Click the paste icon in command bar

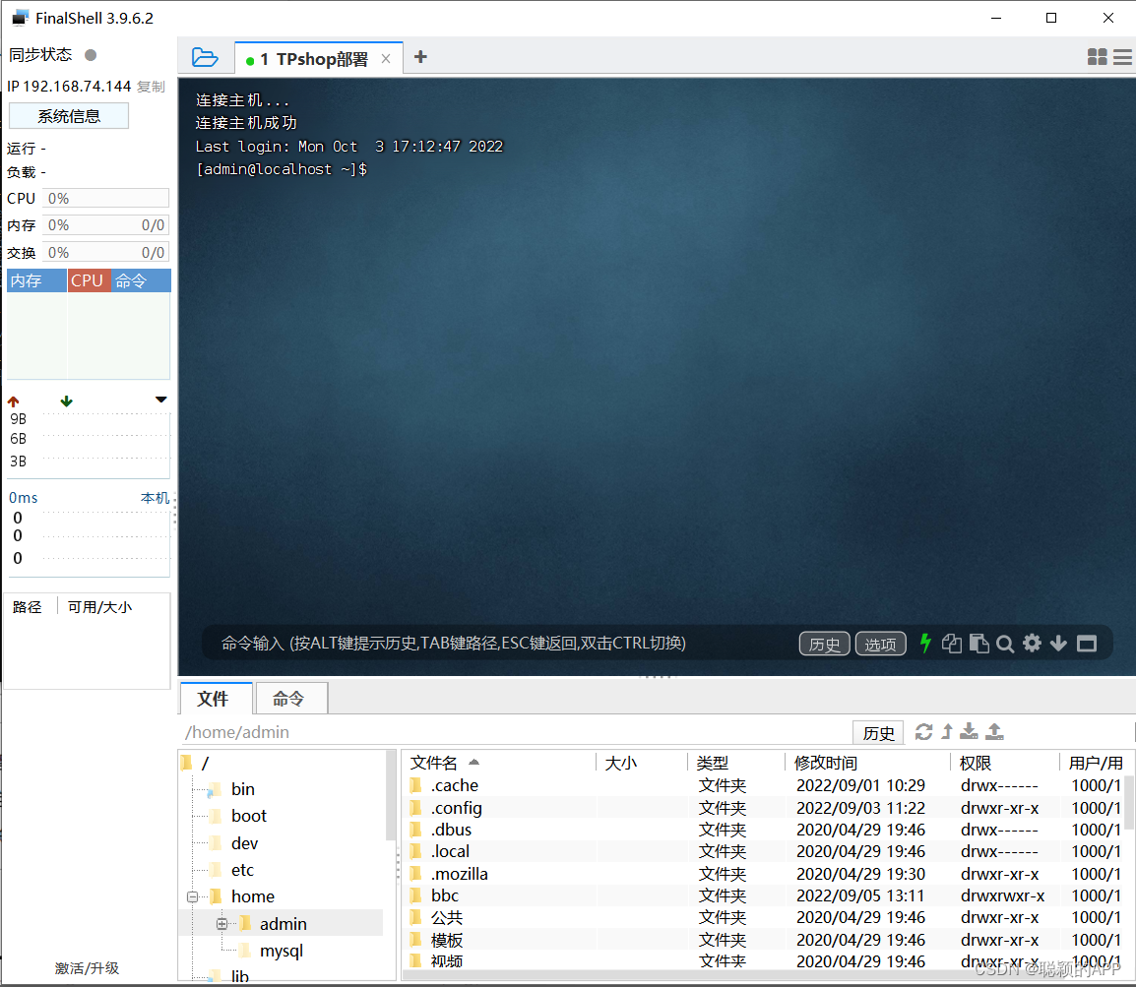978,643
